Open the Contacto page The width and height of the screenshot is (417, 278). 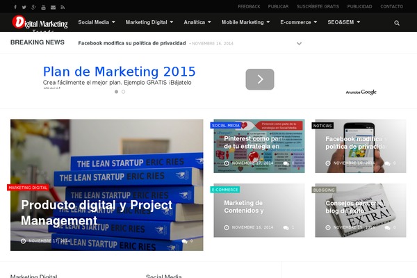pos(392,7)
